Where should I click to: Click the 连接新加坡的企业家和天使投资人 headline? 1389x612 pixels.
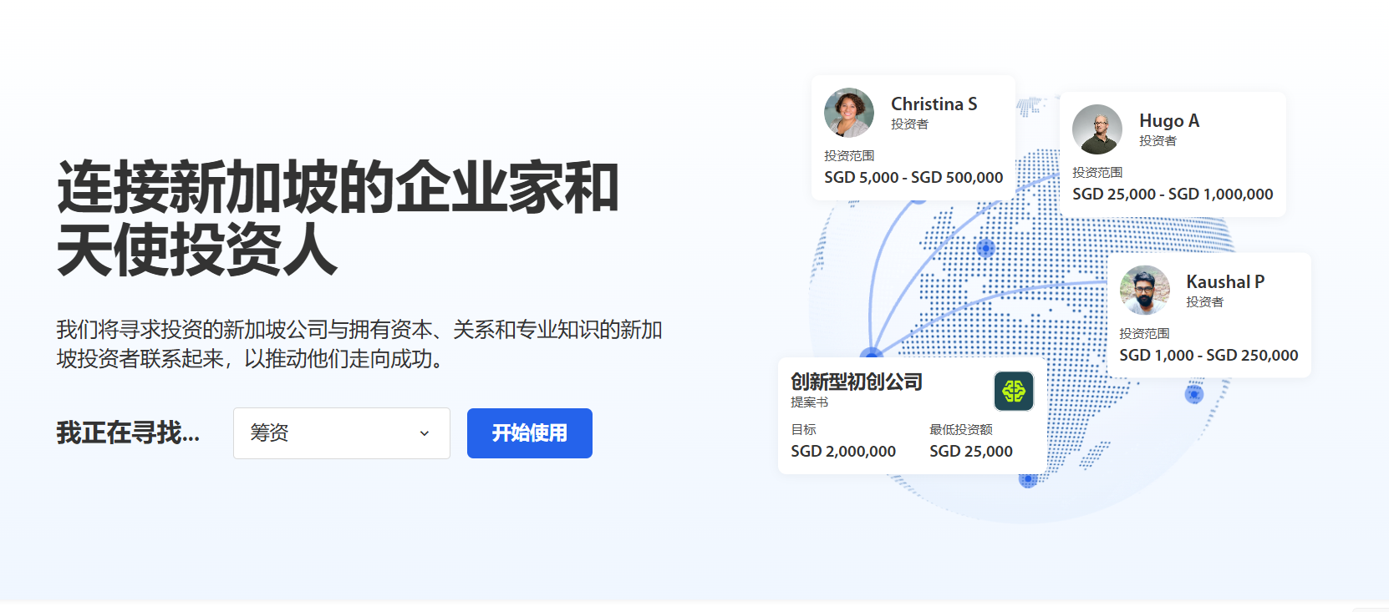(x=338, y=218)
